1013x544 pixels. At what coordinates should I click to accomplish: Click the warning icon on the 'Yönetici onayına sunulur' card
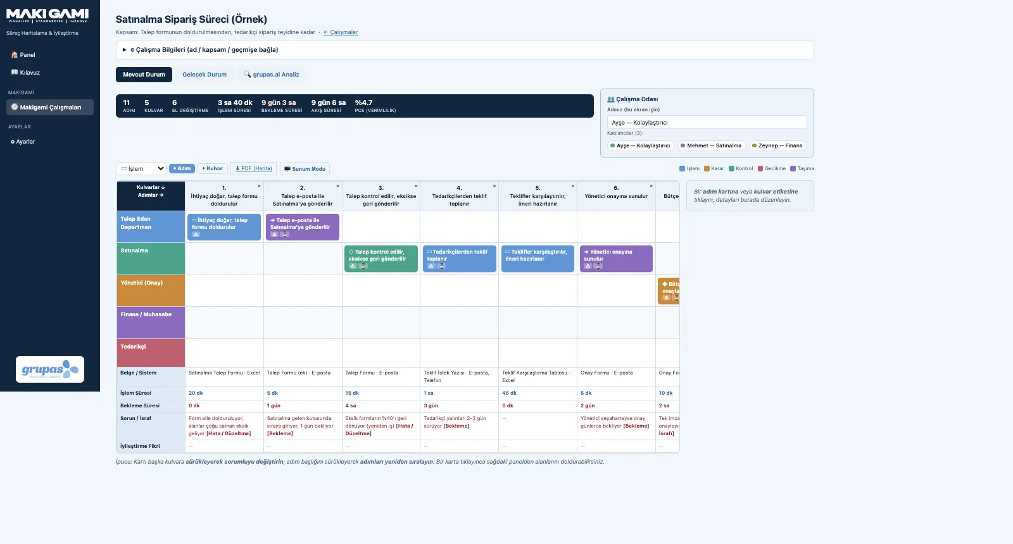point(588,266)
